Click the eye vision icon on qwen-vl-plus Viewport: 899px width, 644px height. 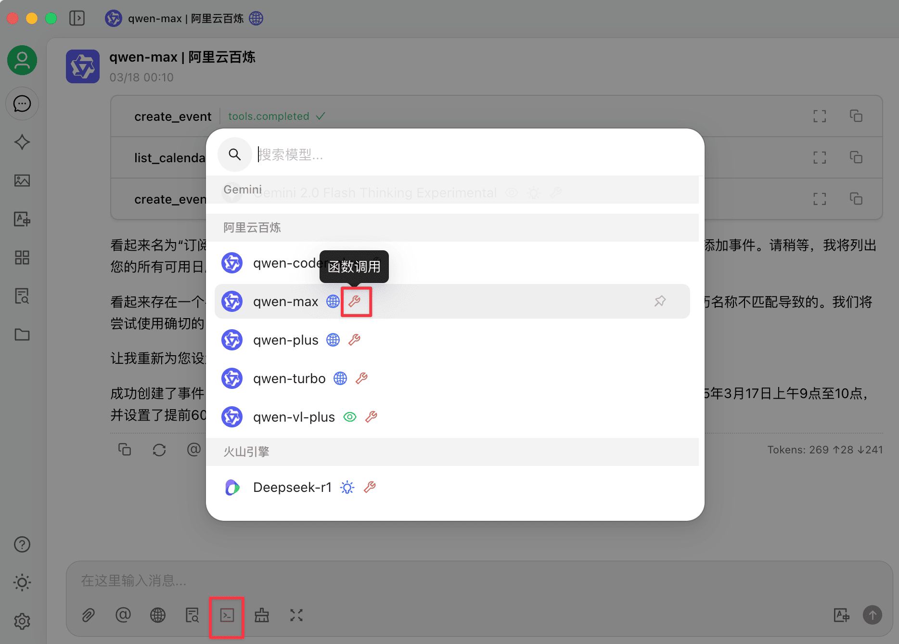coord(350,417)
